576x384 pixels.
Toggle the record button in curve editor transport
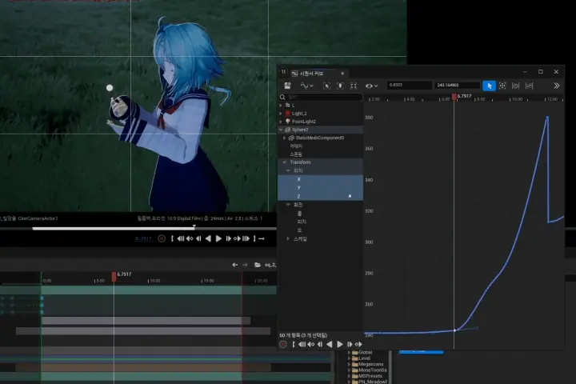(x=283, y=344)
